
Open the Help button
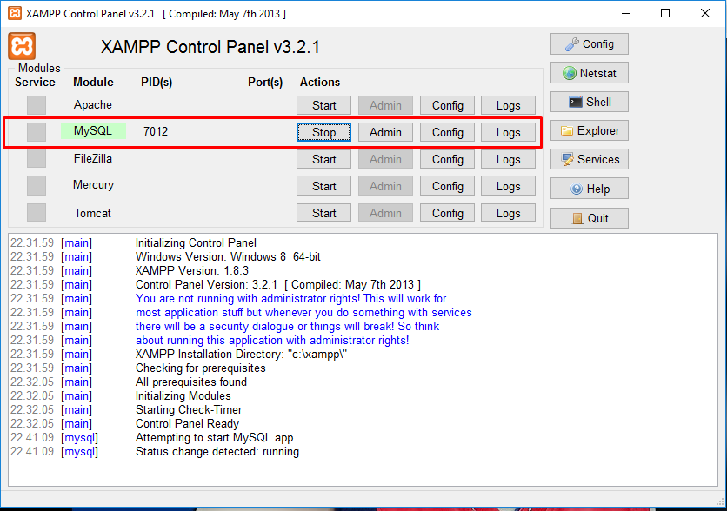[590, 189]
